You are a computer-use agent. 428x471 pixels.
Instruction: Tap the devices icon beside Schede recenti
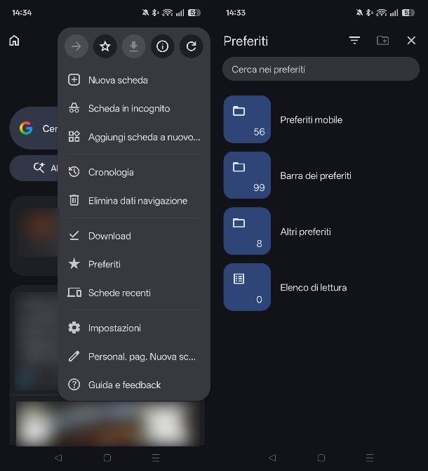[x=74, y=293]
